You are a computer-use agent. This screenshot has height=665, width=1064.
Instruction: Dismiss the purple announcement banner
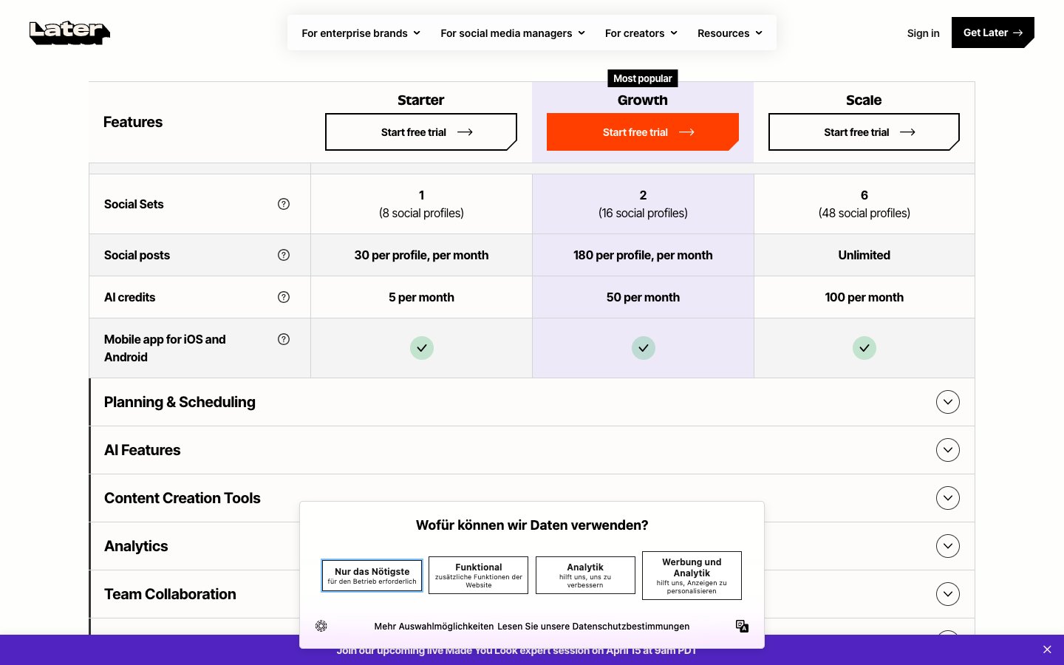tap(1047, 649)
